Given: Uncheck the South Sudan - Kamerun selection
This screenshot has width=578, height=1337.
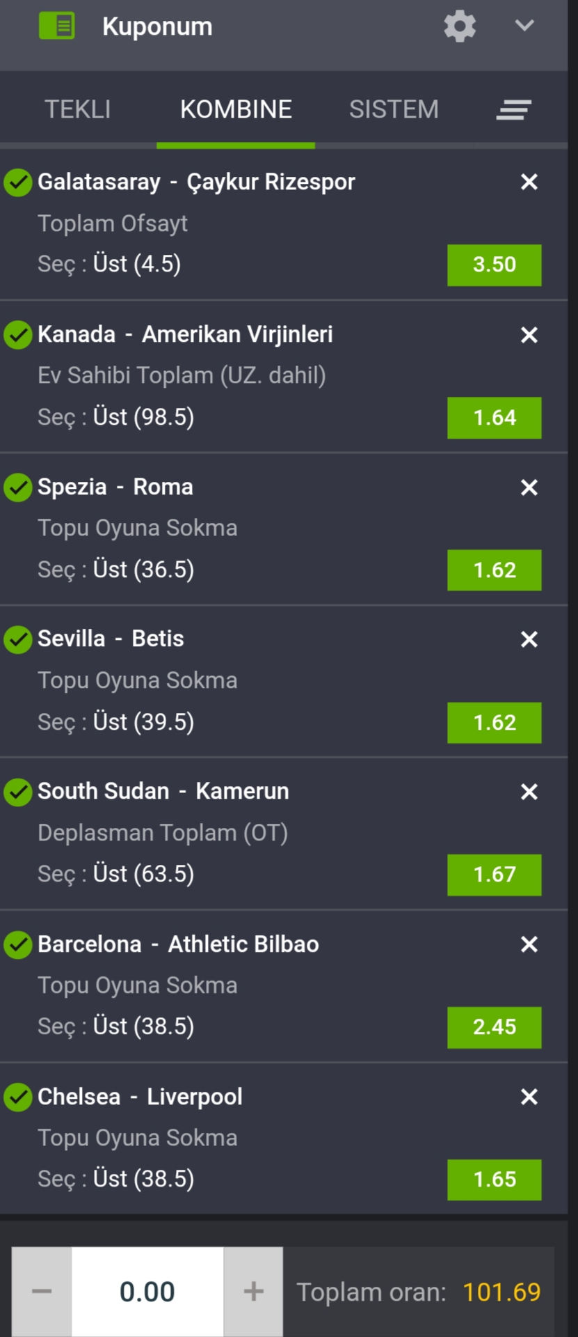Looking at the screenshot, I should point(18,792).
